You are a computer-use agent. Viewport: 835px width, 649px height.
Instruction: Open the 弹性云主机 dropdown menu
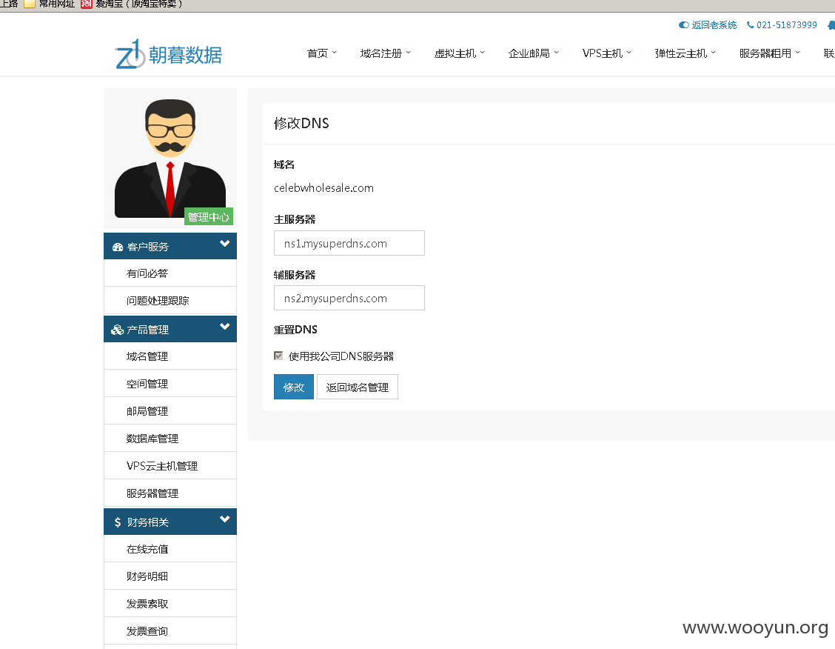tap(685, 53)
